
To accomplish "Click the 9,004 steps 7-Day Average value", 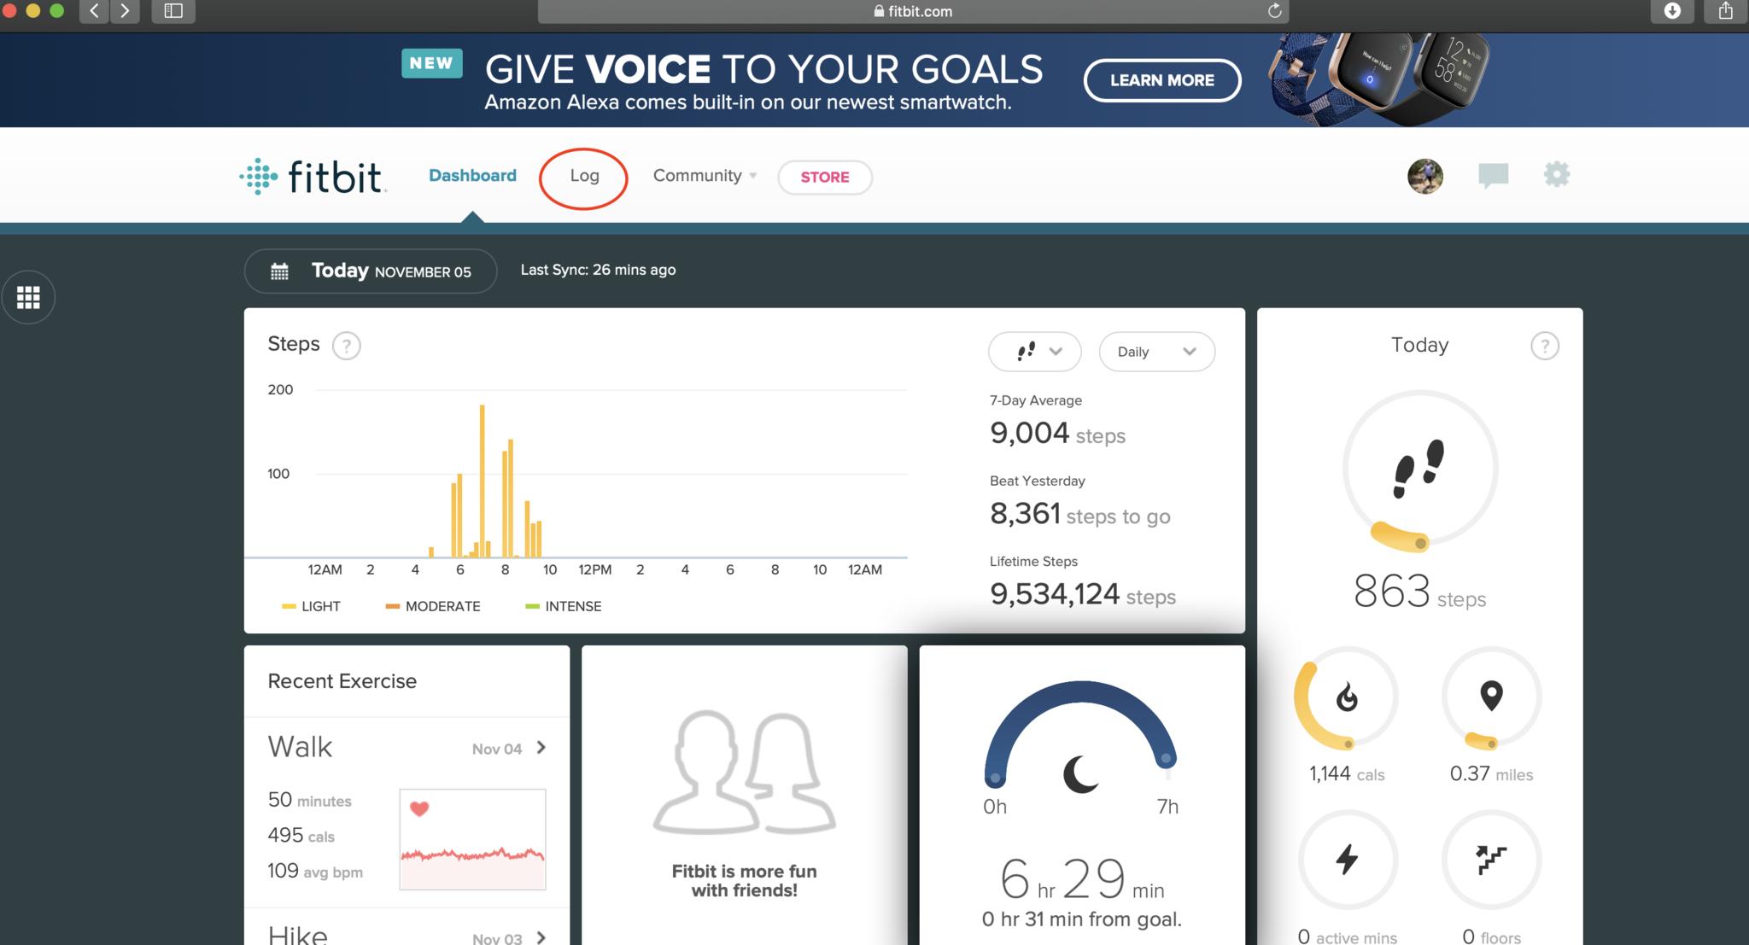I will (1057, 434).
